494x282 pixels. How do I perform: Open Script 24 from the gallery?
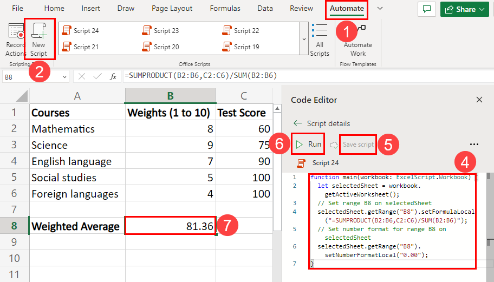[81, 30]
